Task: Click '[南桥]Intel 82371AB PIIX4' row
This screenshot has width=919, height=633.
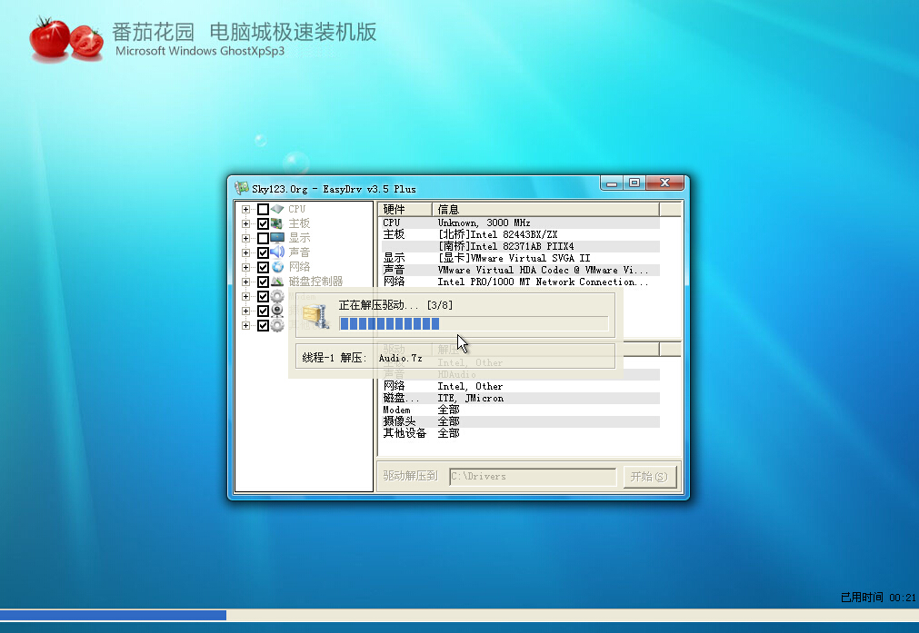Action: (x=505, y=246)
